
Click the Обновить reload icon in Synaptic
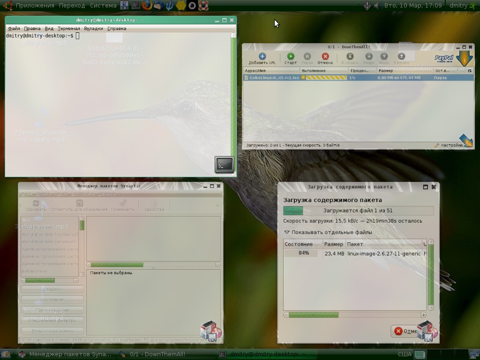click(x=36, y=203)
